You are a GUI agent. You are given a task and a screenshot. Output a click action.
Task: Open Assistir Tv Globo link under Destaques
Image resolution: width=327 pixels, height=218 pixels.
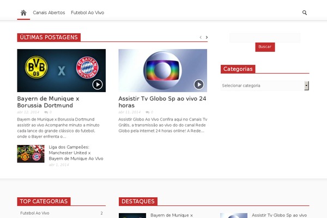[x=279, y=215]
